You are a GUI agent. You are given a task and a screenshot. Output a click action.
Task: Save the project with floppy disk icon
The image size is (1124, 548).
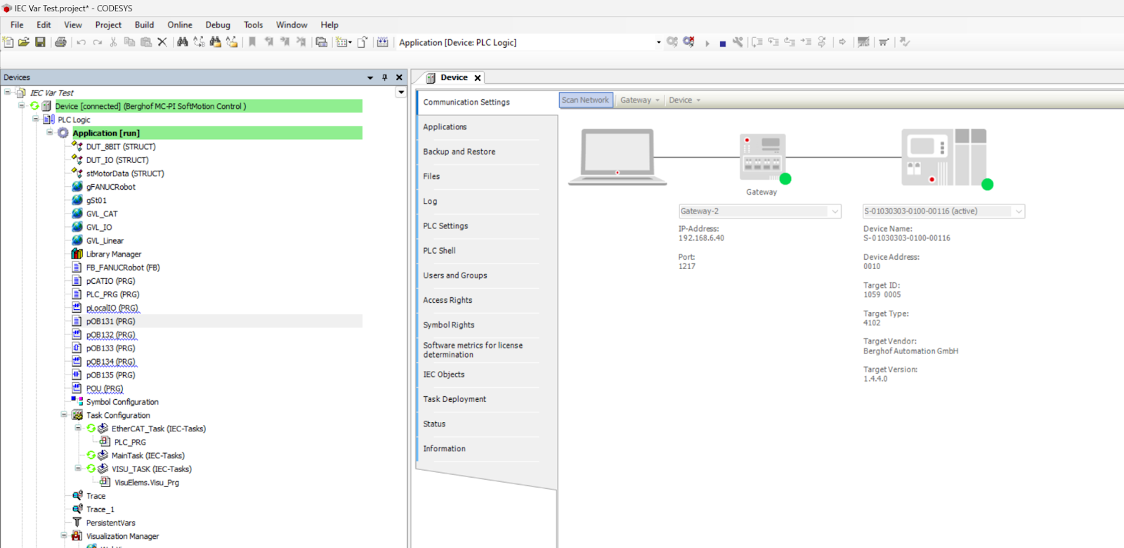click(x=40, y=42)
